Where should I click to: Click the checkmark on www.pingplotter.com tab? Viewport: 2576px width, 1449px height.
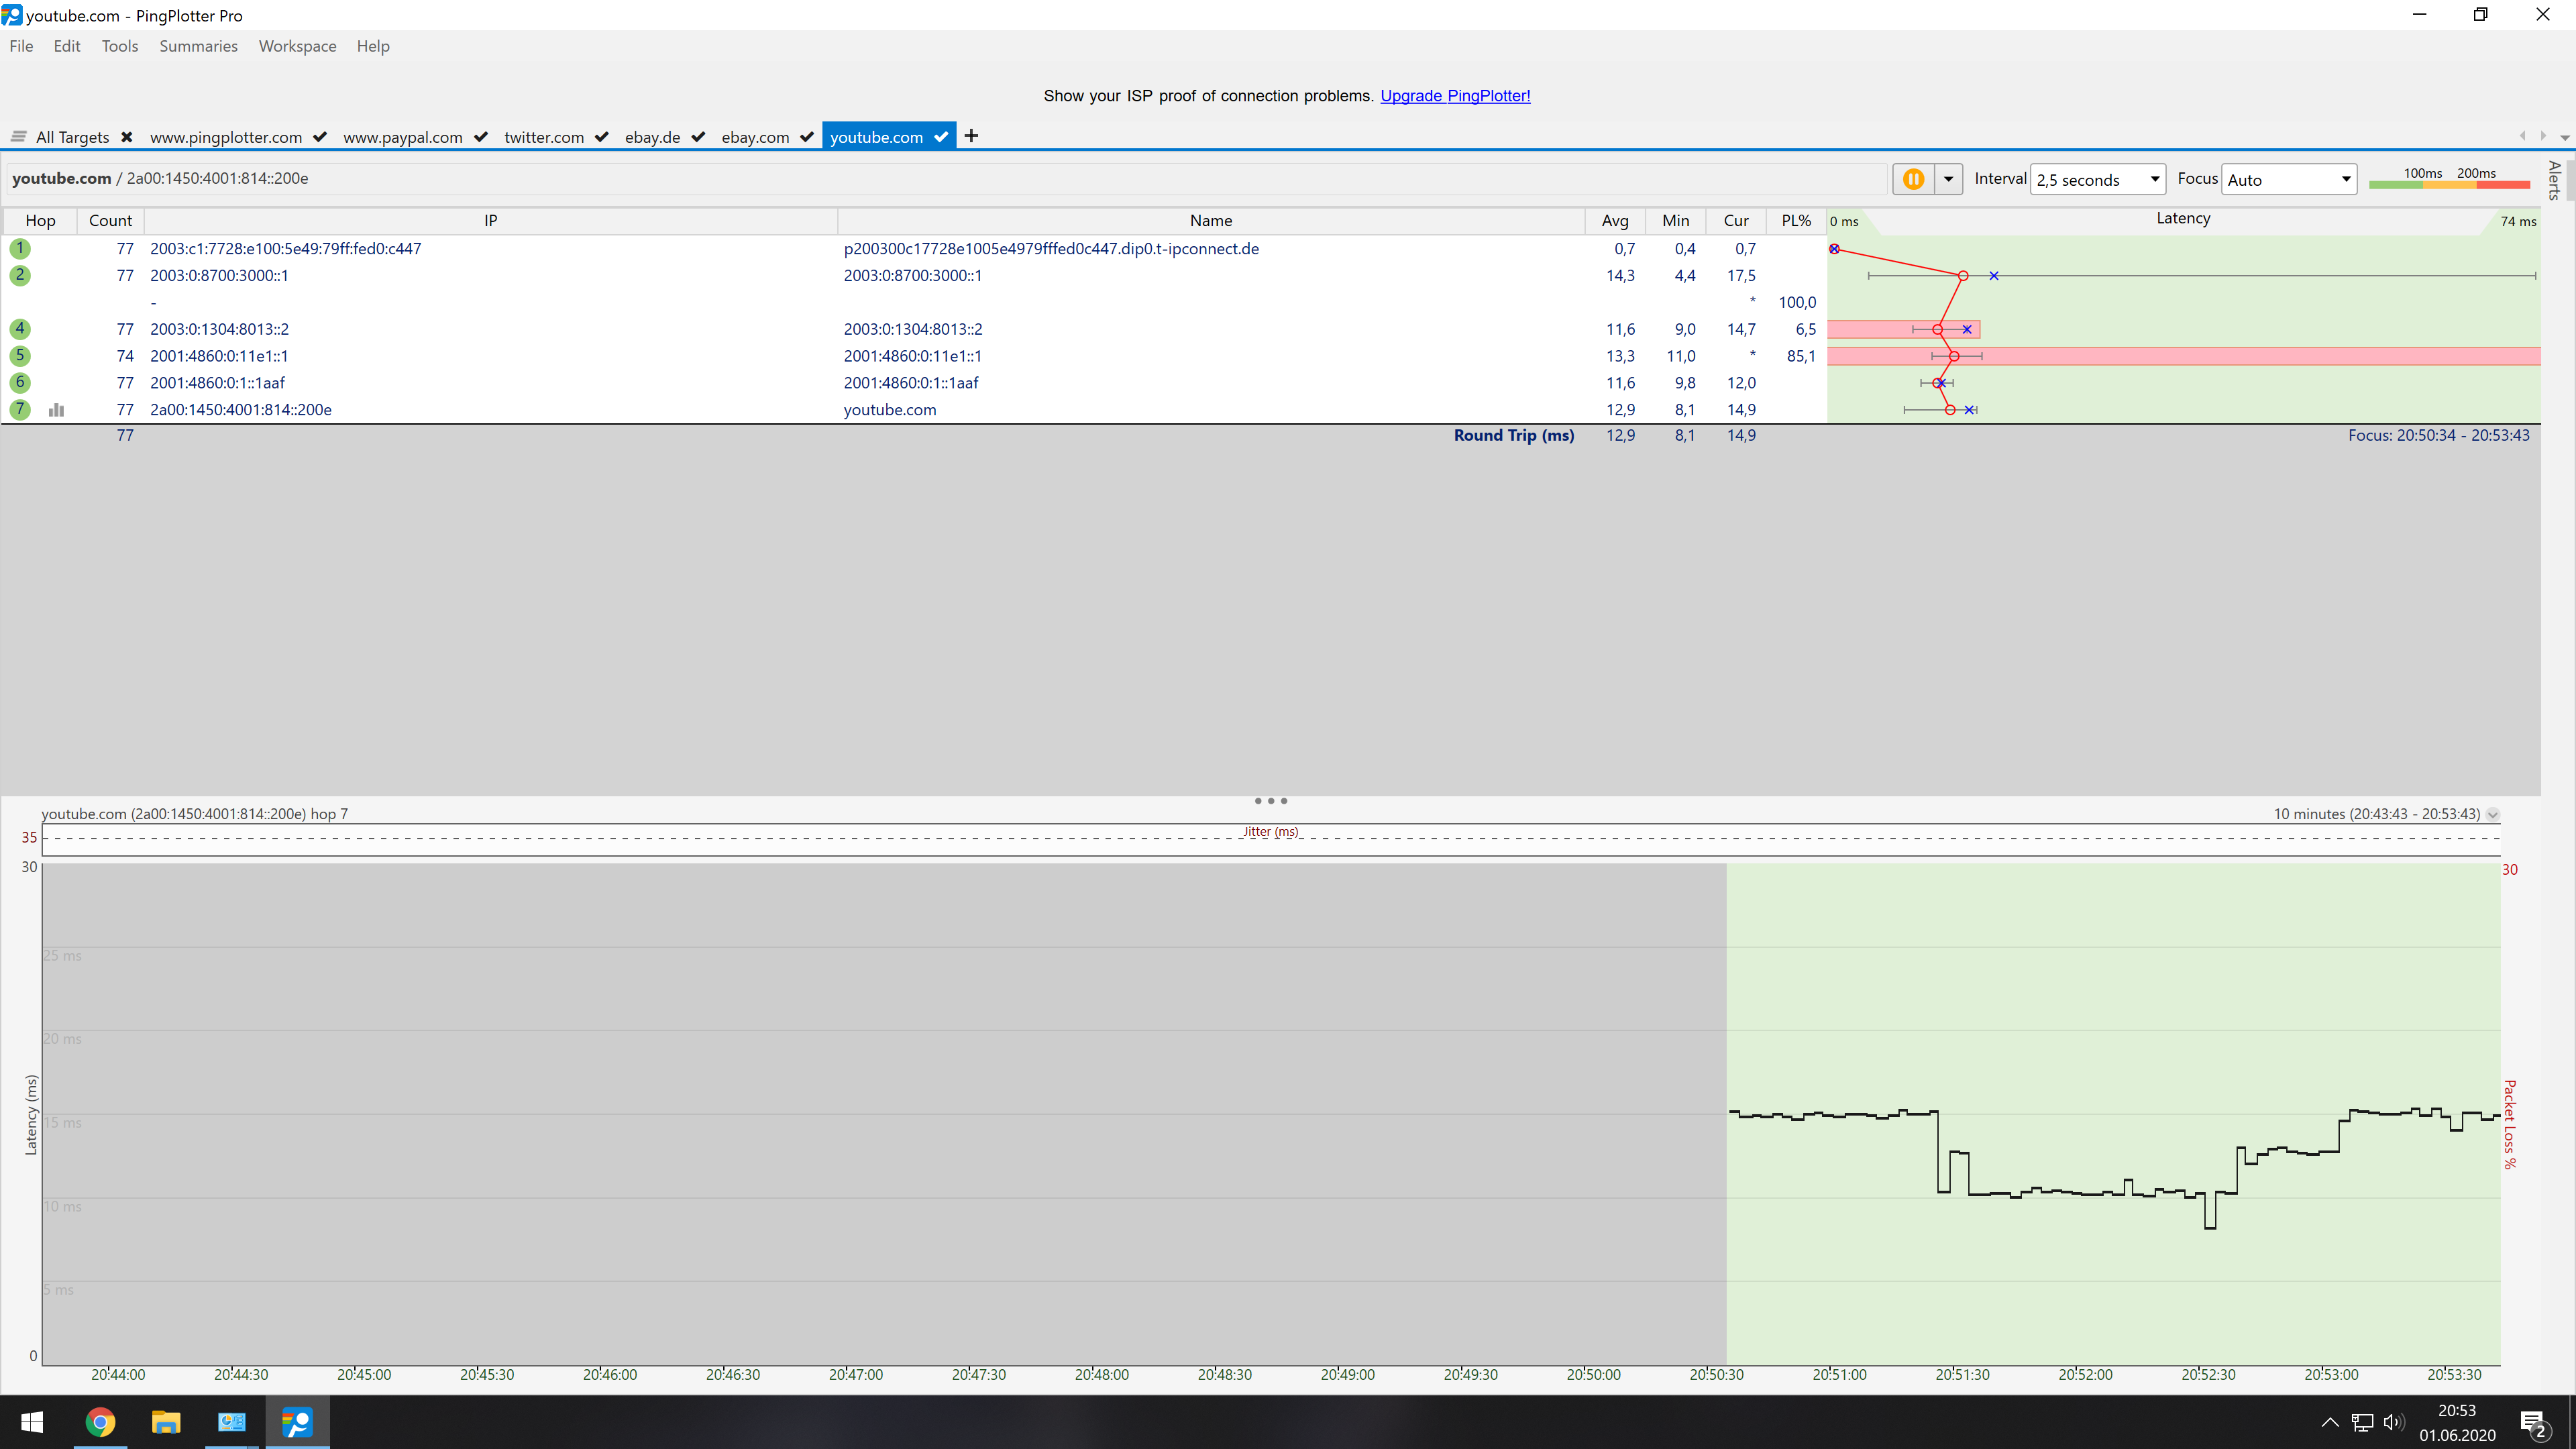(320, 137)
